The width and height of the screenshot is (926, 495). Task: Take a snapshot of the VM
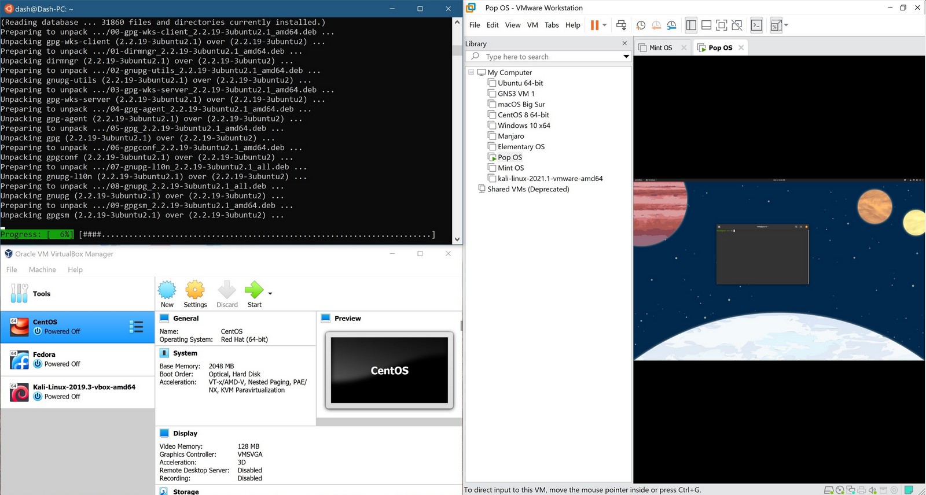click(x=641, y=25)
